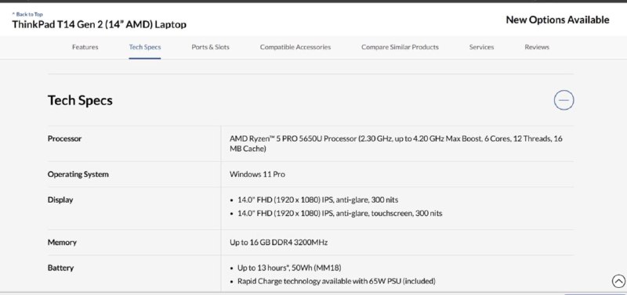Click the scroll-to-top arrow icon
This screenshot has height=295, width=627.
[618, 281]
